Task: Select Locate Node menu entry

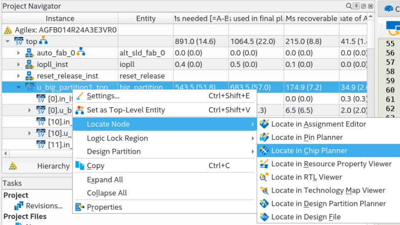Action: 165,124
